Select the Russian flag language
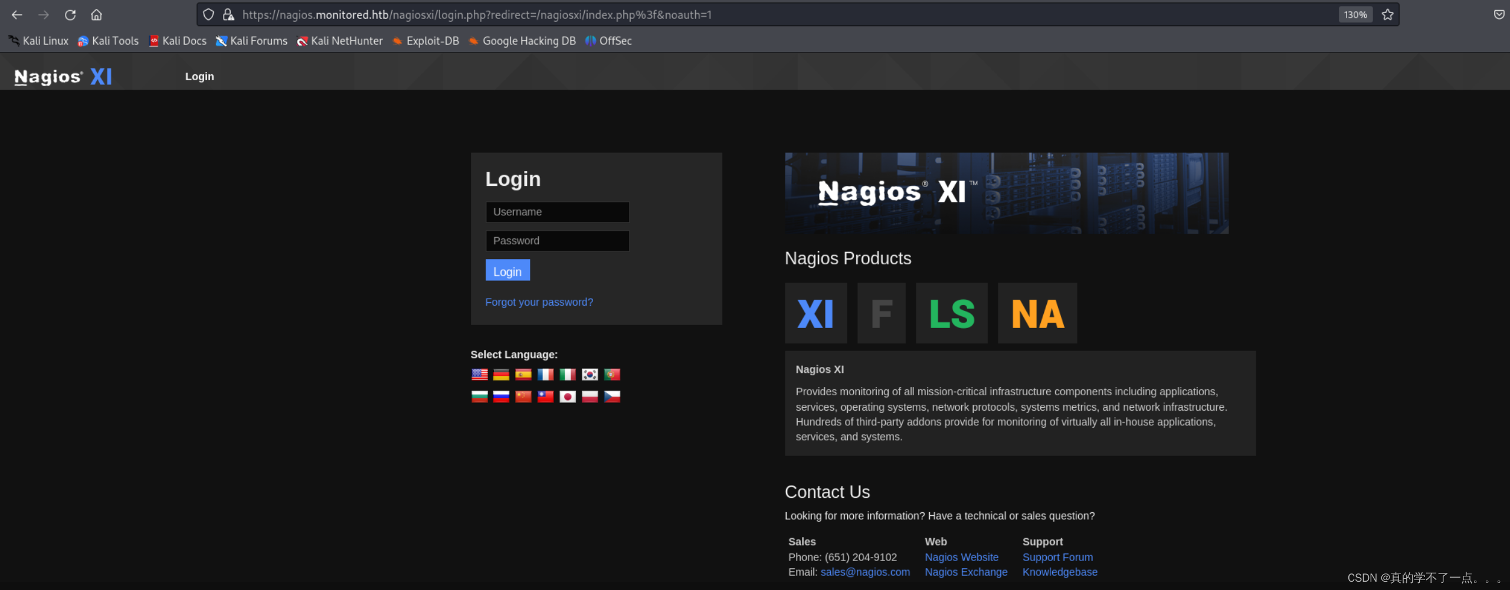The width and height of the screenshot is (1510, 590). click(x=501, y=396)
